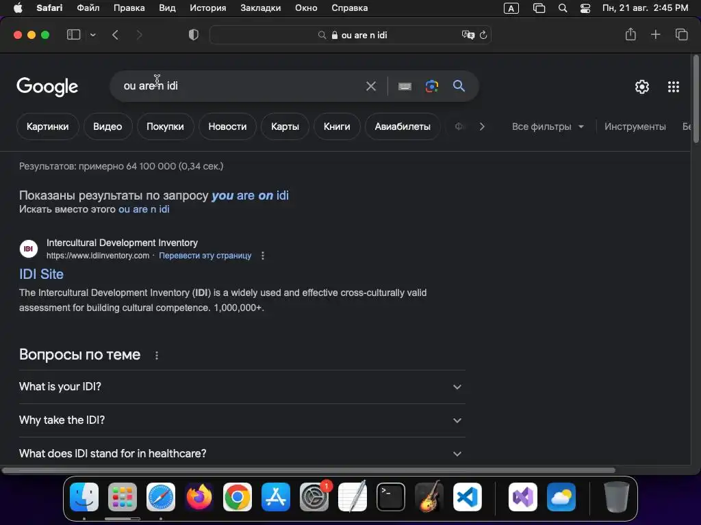
Task: Click the Safari address bar
Action: [350, 35]
